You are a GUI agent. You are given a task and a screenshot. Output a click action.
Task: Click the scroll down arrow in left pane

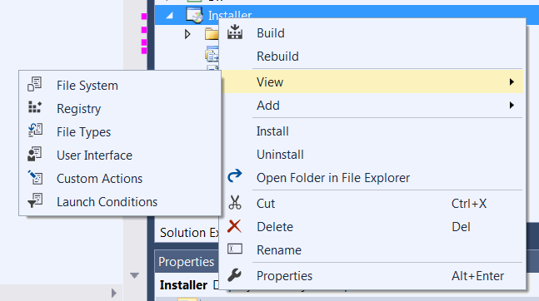point(134,275)
